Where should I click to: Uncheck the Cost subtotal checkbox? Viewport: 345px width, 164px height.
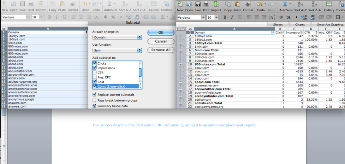[x=95, y=82]
